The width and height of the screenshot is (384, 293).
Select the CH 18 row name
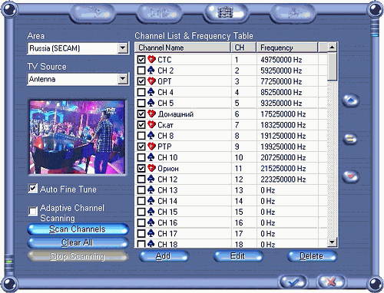pos(167,245)
